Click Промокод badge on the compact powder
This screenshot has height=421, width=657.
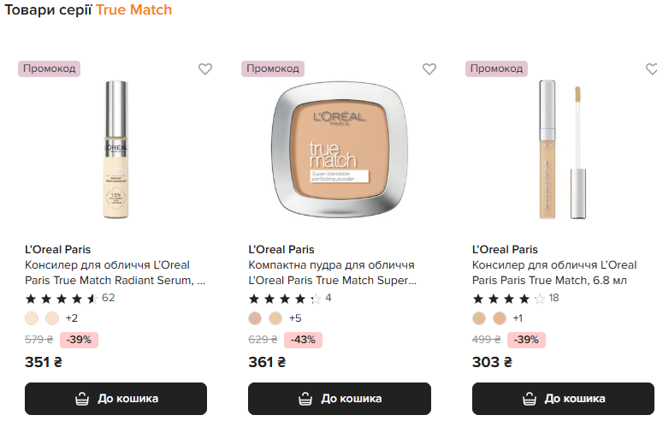click(272, 68)
